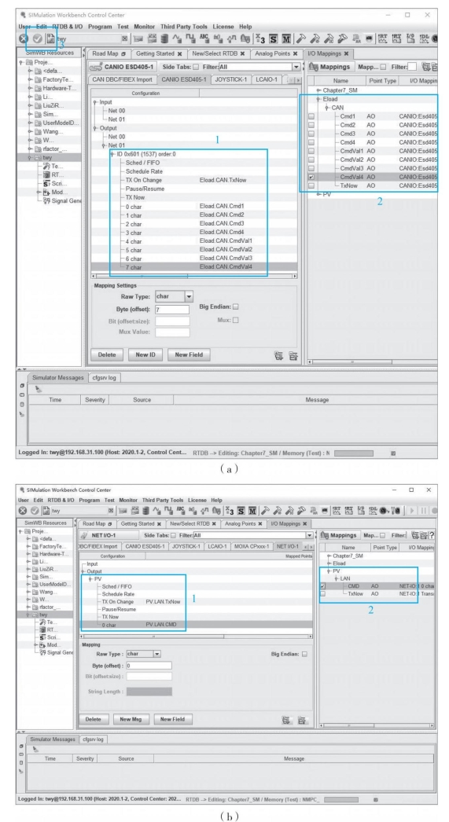Image resolution: width=449 pixels, height=822 pixels.
Task: Switch to the Analog Points tab in window (a)
Action: 275,53
